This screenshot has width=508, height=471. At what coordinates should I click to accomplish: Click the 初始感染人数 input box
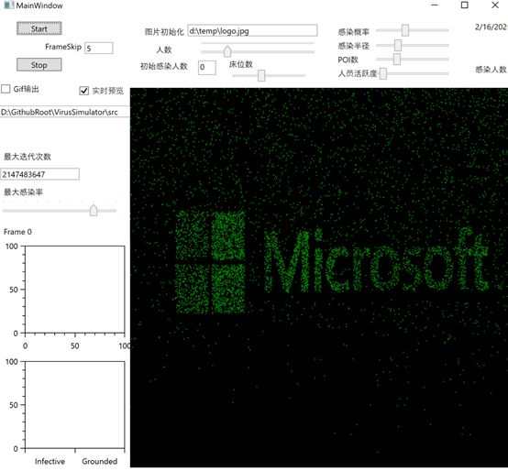click(x=207, y=67)
